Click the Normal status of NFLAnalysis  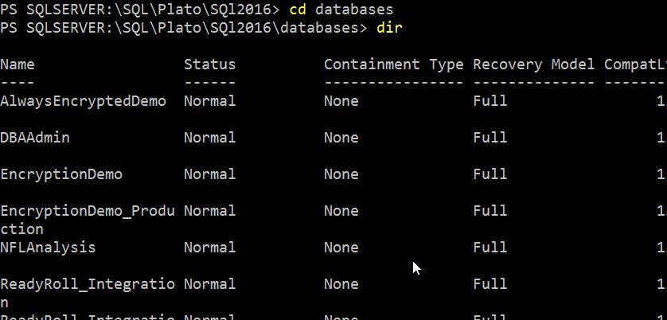coord(209,248)
